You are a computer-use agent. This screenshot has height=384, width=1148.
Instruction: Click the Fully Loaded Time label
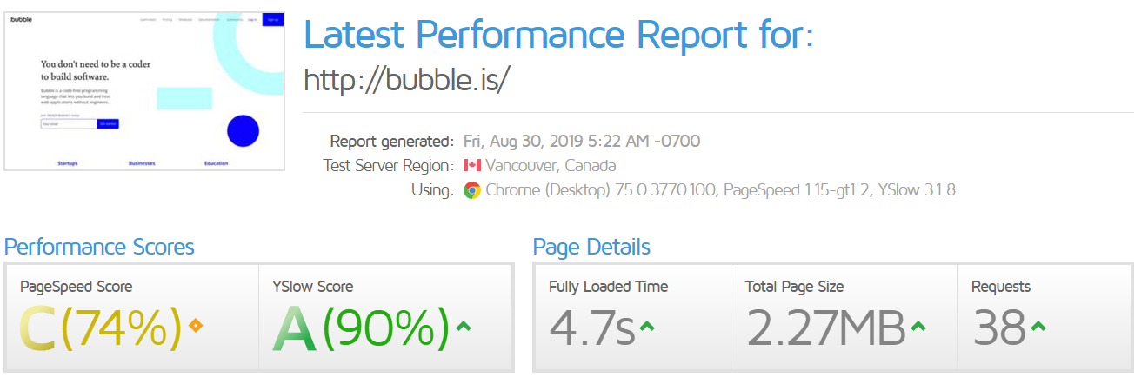608,287
